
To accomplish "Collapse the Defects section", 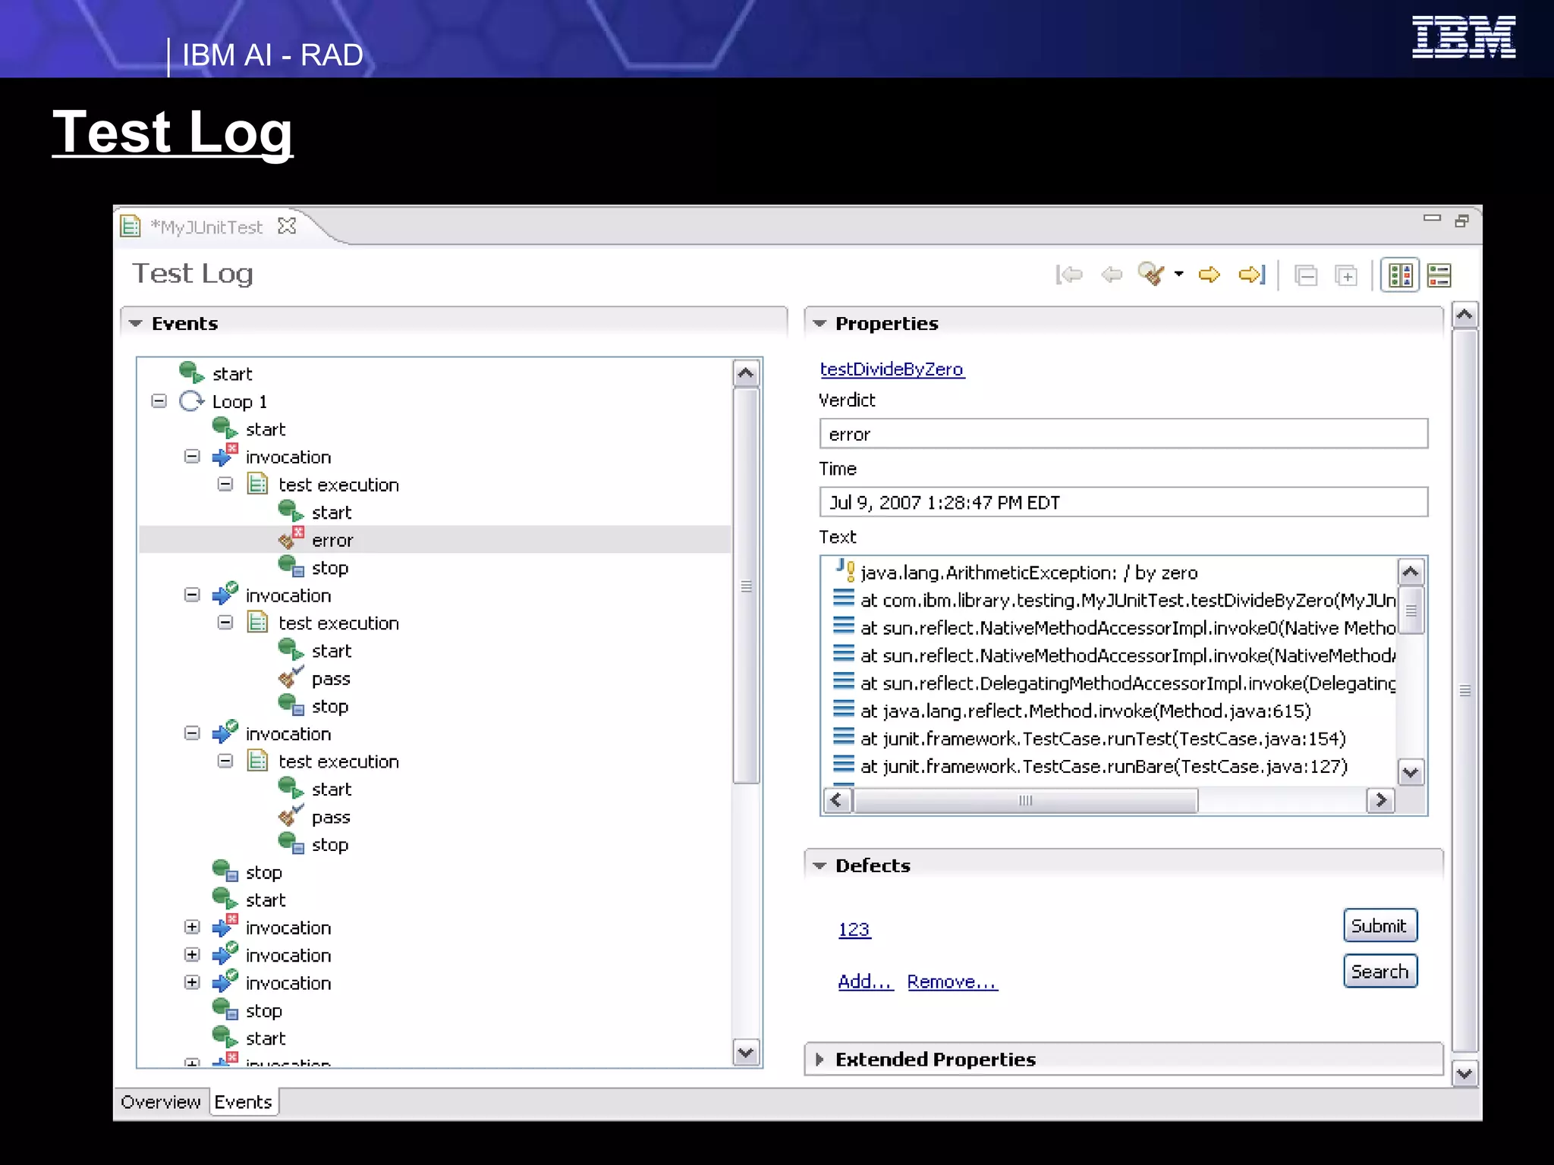I will (819, 866).
